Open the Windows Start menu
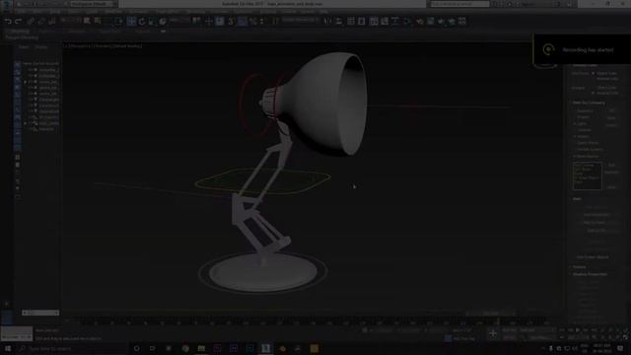Screen dimensions: 631x355 pos(8,348)
